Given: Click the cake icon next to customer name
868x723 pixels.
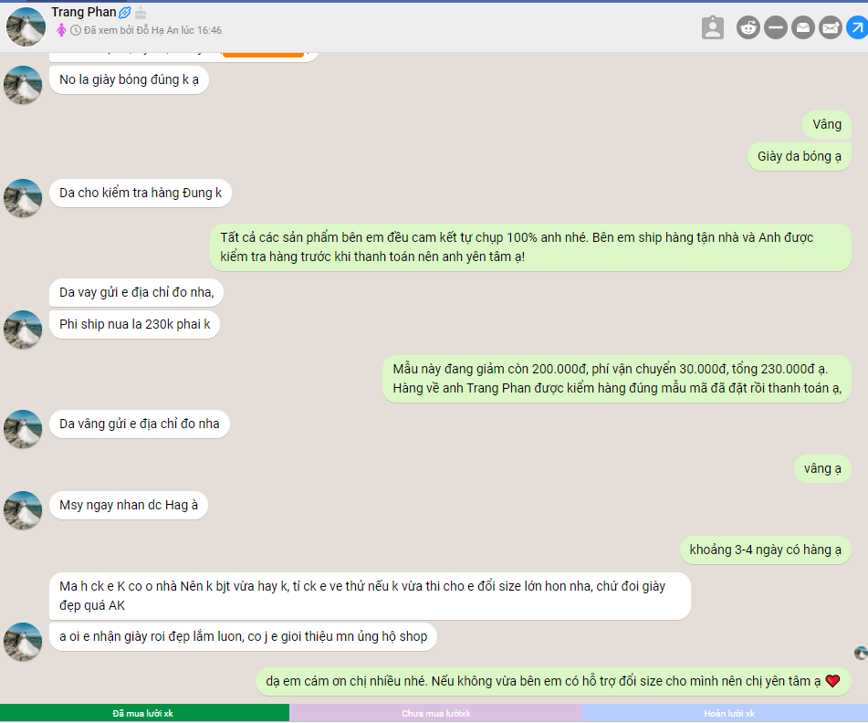Looking at the screenshot, I should (141, 13).
